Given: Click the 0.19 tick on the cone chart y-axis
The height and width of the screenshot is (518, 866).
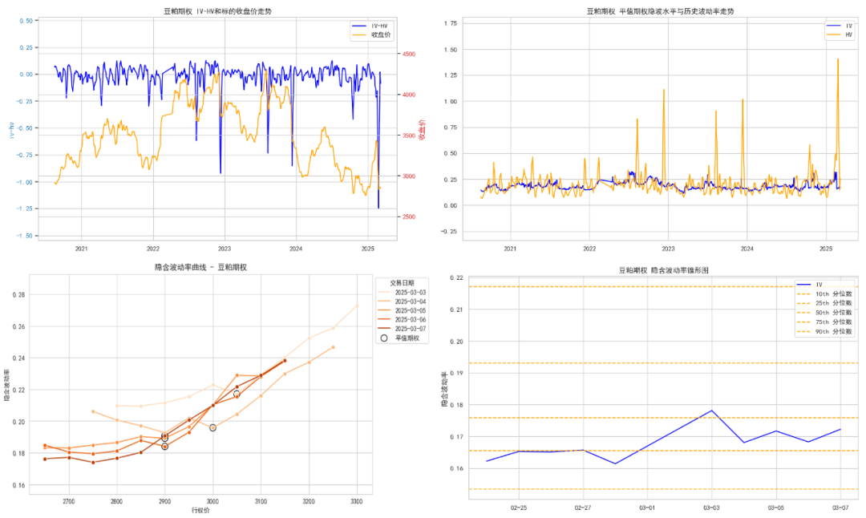Looking at the screenshot, I should coord(457,374).
